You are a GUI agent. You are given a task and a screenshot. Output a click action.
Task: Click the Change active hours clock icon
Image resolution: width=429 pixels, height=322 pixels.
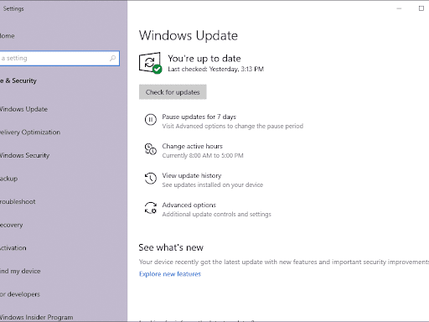pos(151,149)
